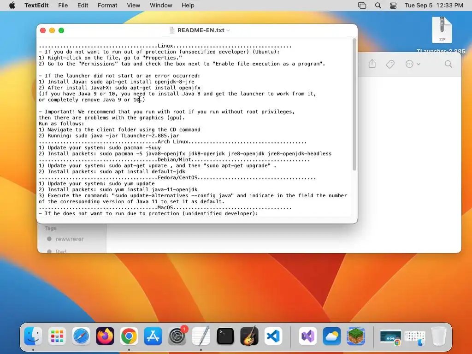Viewport: 472px width, 354px height.
Task: Launch Firefox from the dock
Action: coord(105,336)
